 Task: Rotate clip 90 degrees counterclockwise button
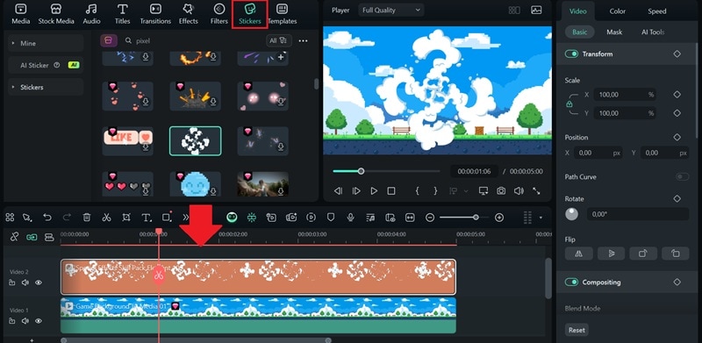[x=675, y=254]
